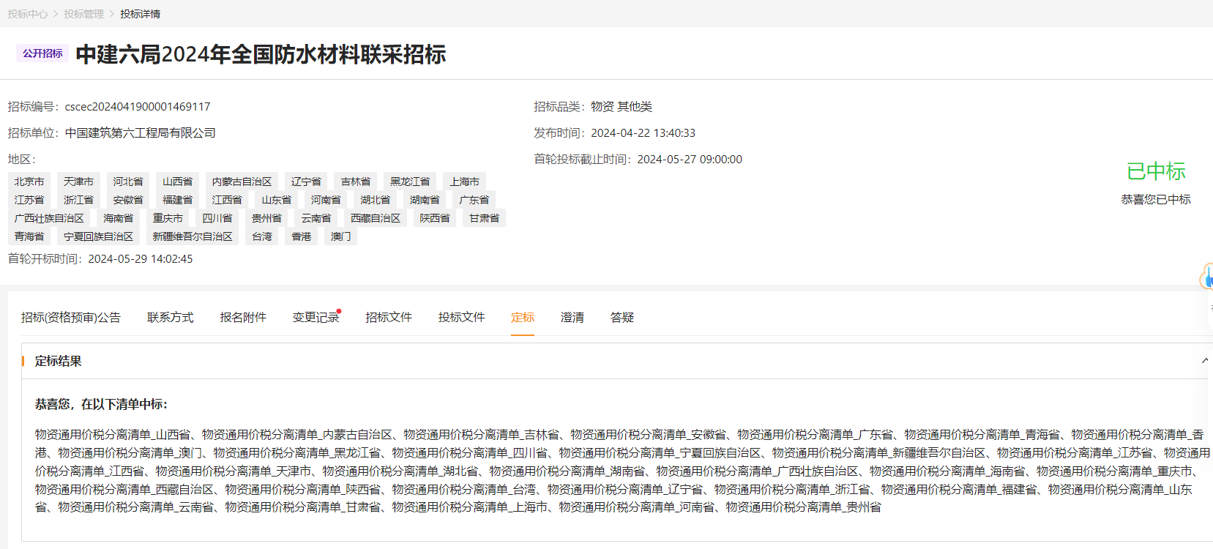
Task: Click the 山西省 region tag
Action: coord(178,182)
